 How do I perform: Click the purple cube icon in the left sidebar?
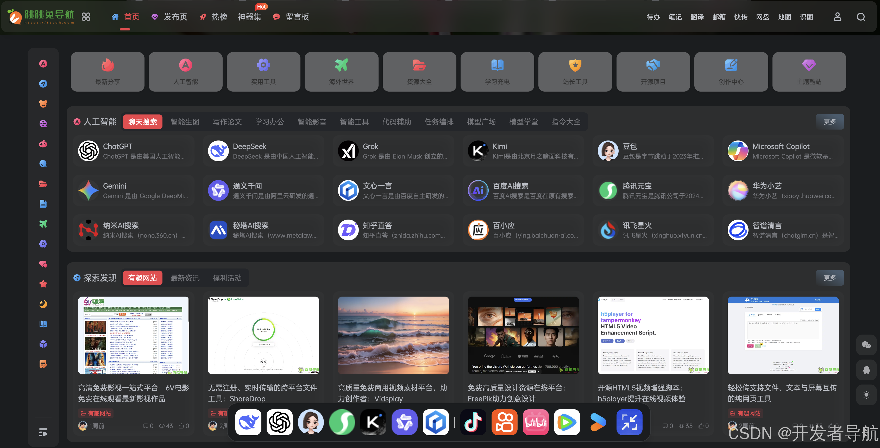pyautogui.click(x=43, y=344)
